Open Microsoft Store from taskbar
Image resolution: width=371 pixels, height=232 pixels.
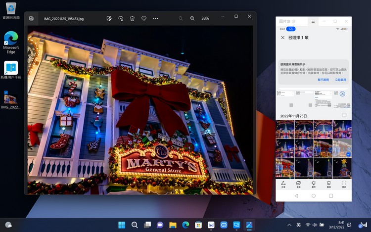tap(198, 225)
